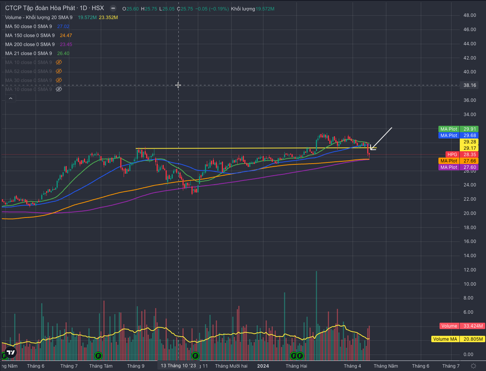Image resolution: width=486 pixels, height=371 pixels.
Task: Select the MA 21 close 0 SMA 9 legend
Action: tap(28, 53)
